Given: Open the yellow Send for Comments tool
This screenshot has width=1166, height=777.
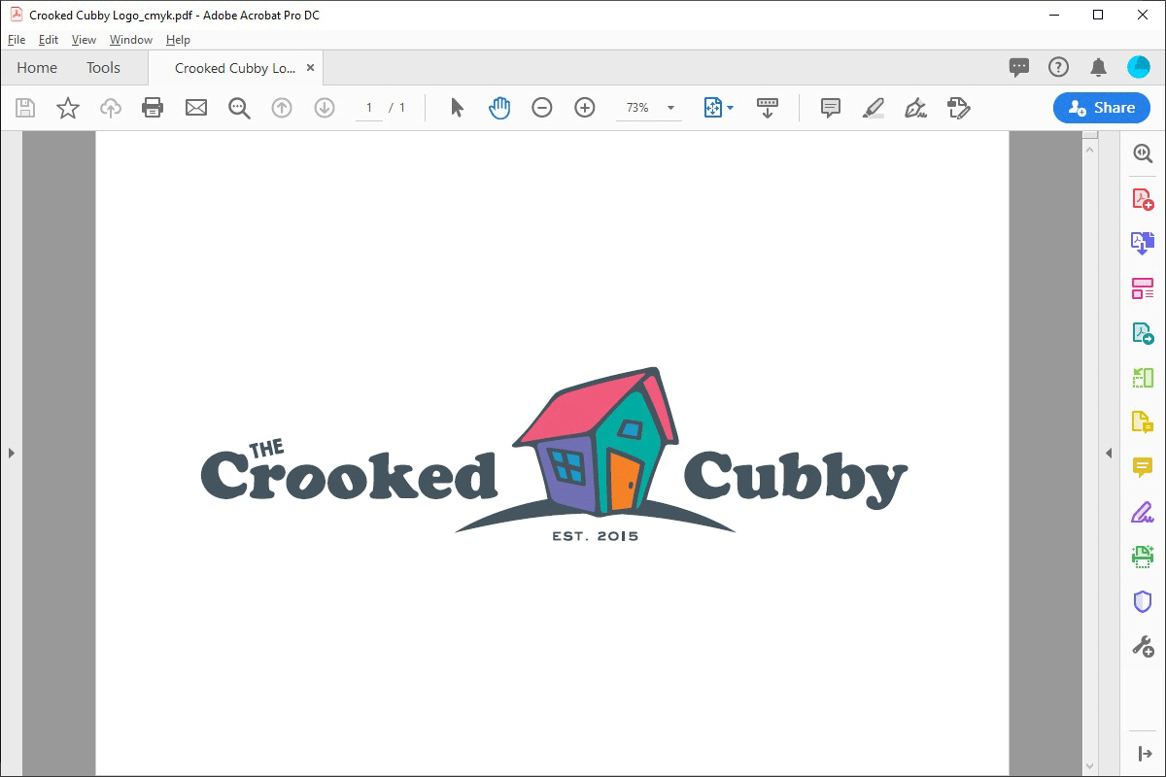Looking at the screenshot, I should (x=1143, y=422).
